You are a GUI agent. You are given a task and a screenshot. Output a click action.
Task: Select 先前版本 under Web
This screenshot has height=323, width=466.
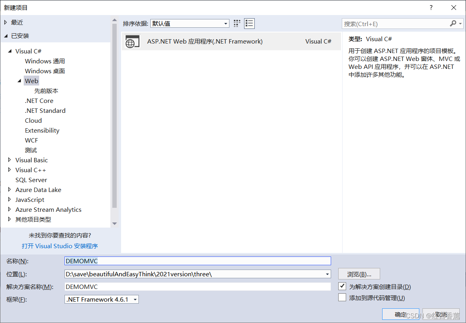[46, 91]
